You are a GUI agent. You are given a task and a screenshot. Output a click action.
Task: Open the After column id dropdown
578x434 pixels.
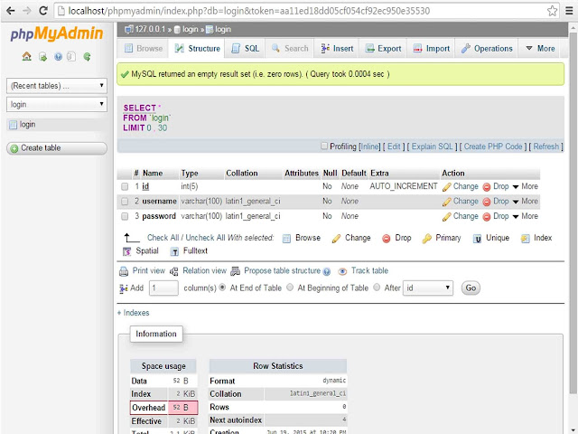pos(428,288)
